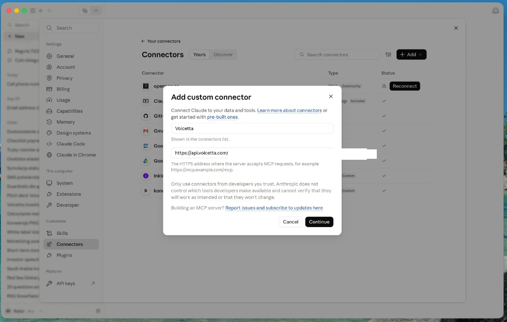Open Learn more about connectors link

click(289, 110)
